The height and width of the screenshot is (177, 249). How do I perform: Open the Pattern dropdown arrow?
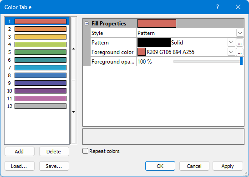[x=231, y=42]
